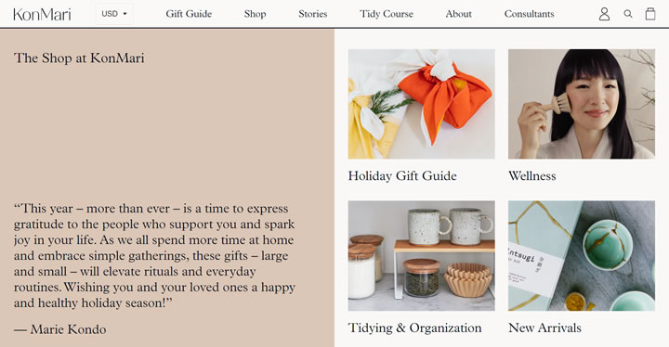Go home via the KonMari logo

pos(42,14)
